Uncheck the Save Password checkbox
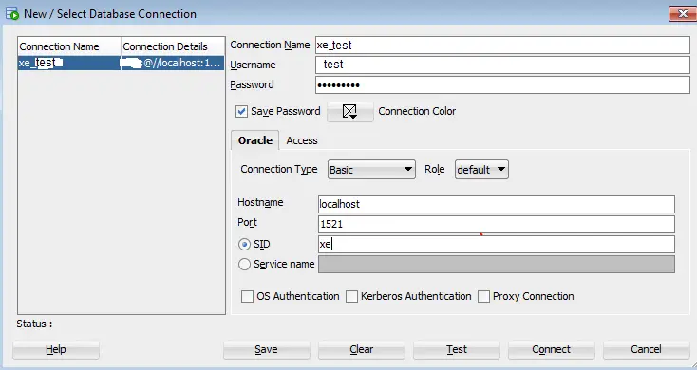Viewport: 697px width, 370px height. pos(241,111)
